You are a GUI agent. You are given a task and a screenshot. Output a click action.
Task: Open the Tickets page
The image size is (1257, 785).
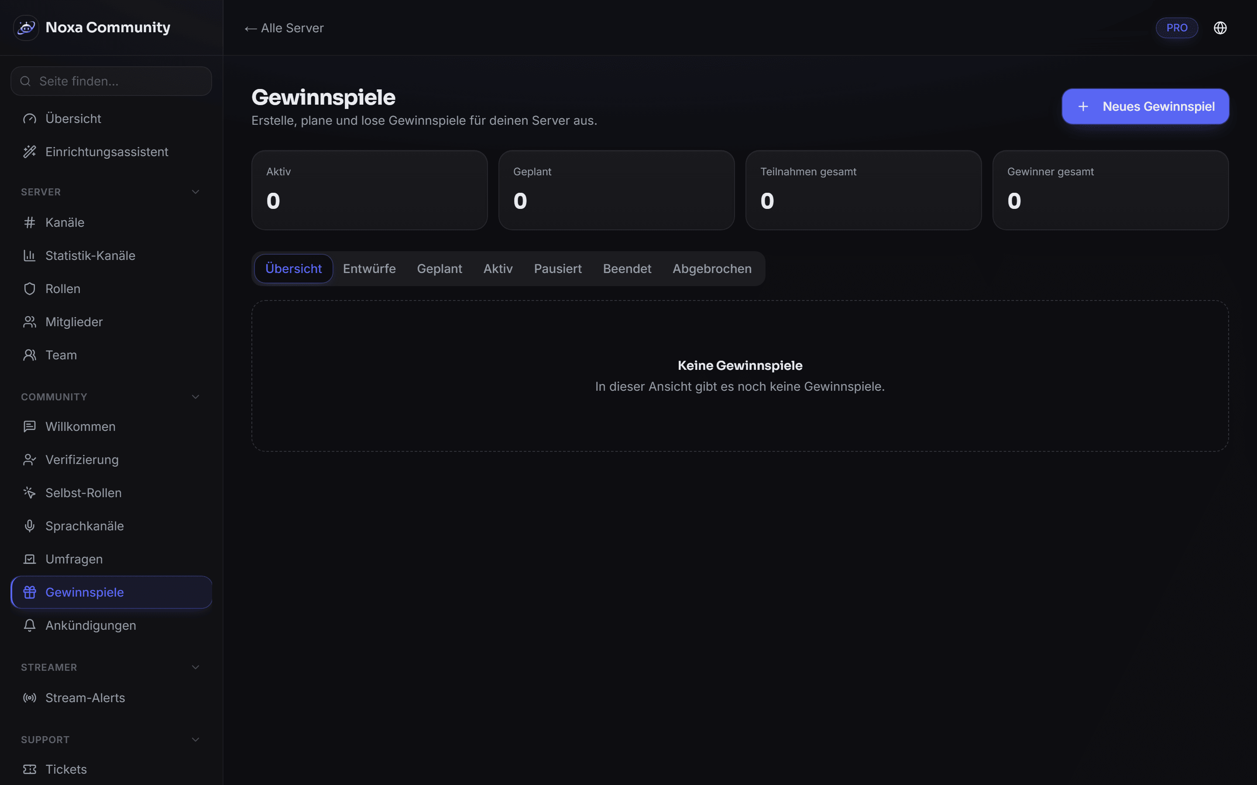tap(111, 769)
